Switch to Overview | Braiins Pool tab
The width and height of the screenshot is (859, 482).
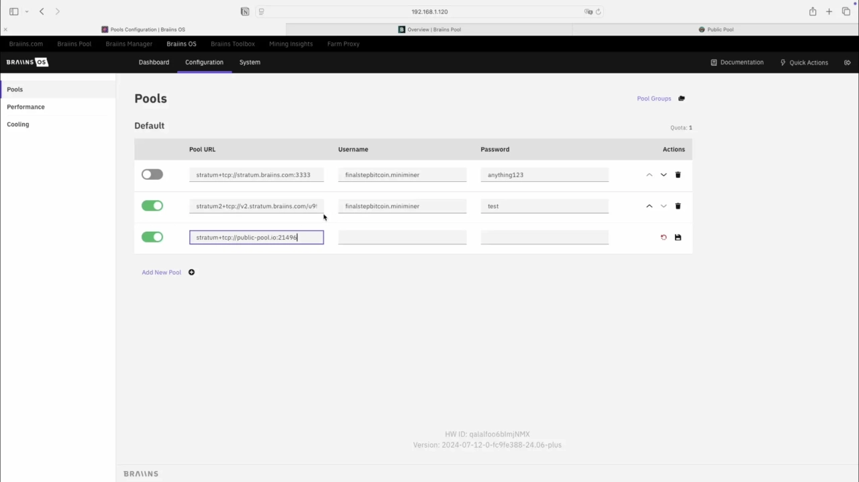click(429, 30)
